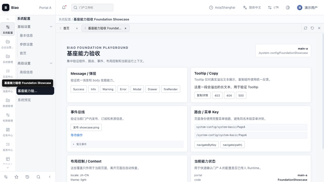Image resolution: width=324 pixels, height=182 pixels.
Task: Click the 403 button
Action: coord(217,95)
